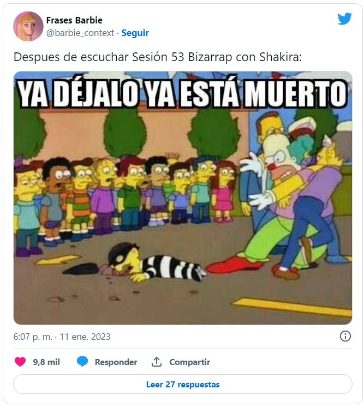Image resolution: width=364 pixels, height=407 pixels.
Task: Click the Responder button label
Action: [116, 362]
